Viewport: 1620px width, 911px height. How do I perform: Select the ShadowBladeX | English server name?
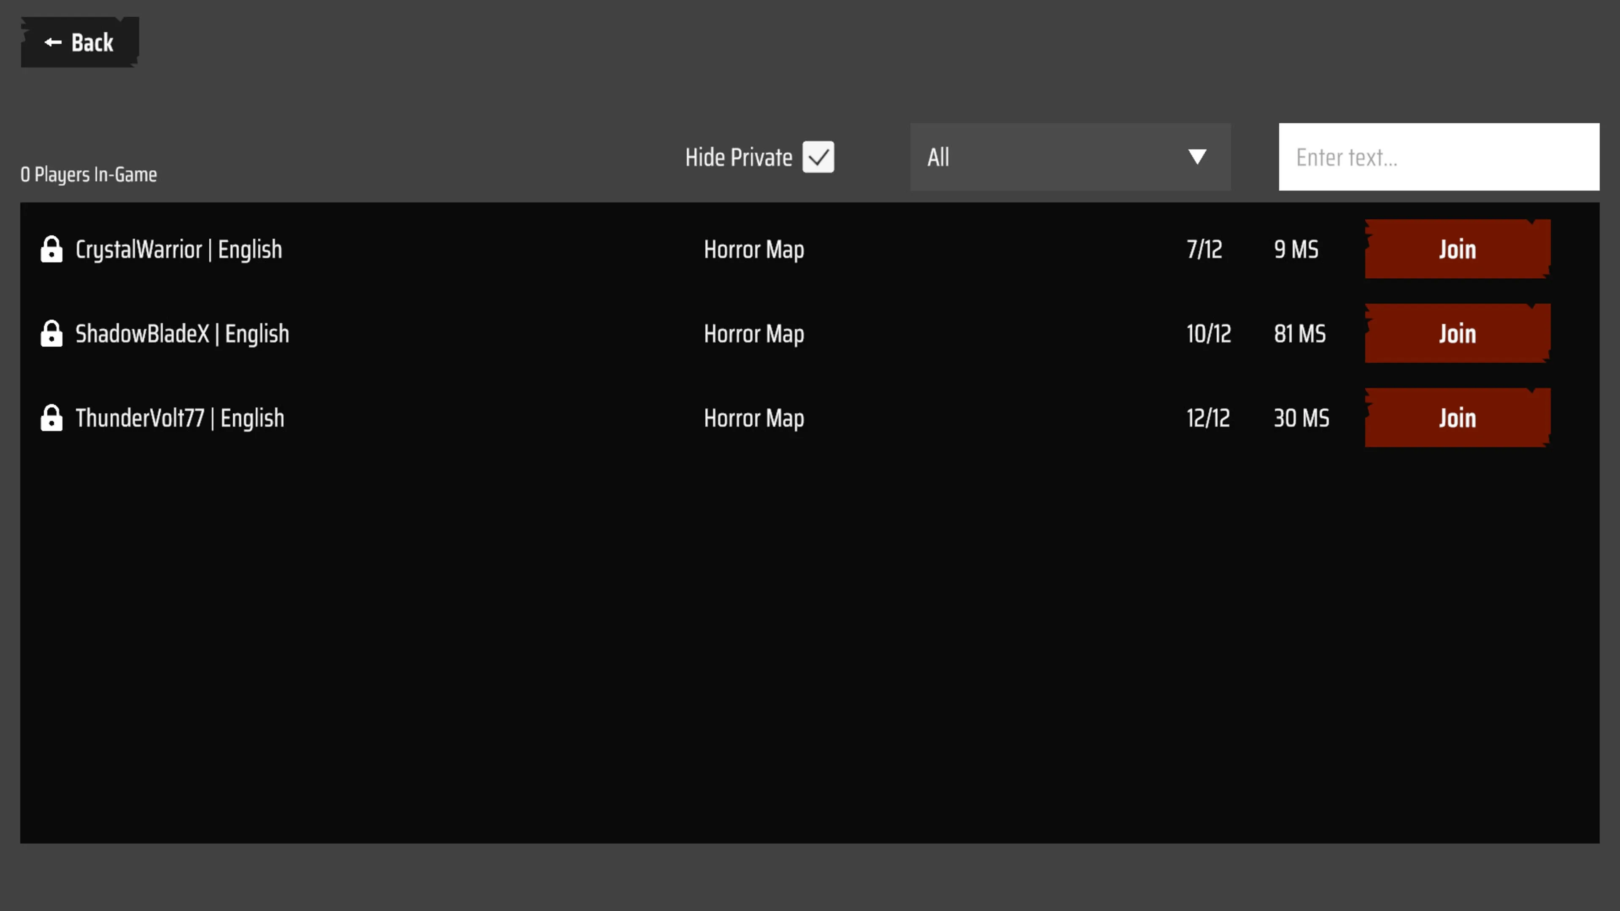[x=182, y=334]
